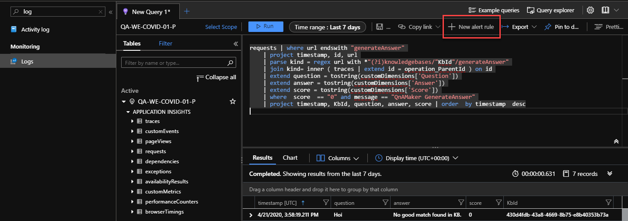628x221 pixels.
Task: Filter the question column via funnel icon
Action: pos(385,203)
